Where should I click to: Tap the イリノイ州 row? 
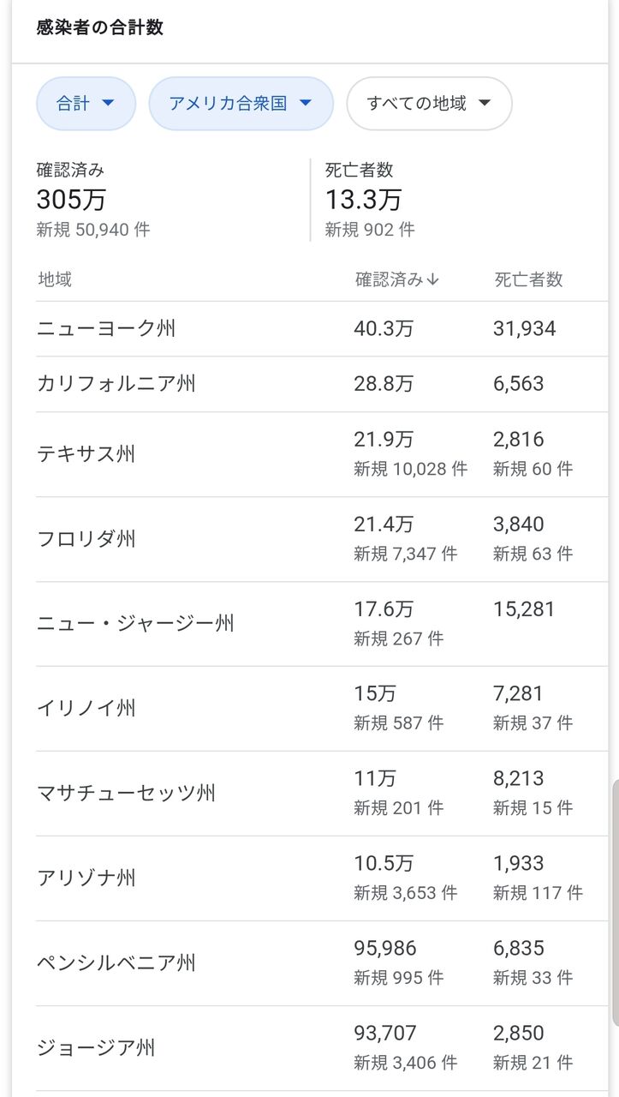pos(322,709)
